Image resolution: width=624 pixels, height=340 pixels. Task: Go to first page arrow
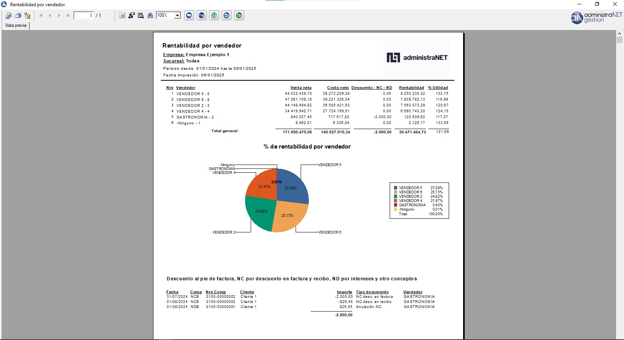[x=41, y=16]
